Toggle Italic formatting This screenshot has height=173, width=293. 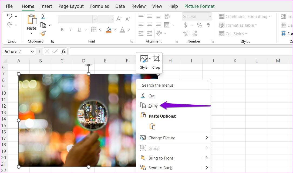click(x=71, y=30)
